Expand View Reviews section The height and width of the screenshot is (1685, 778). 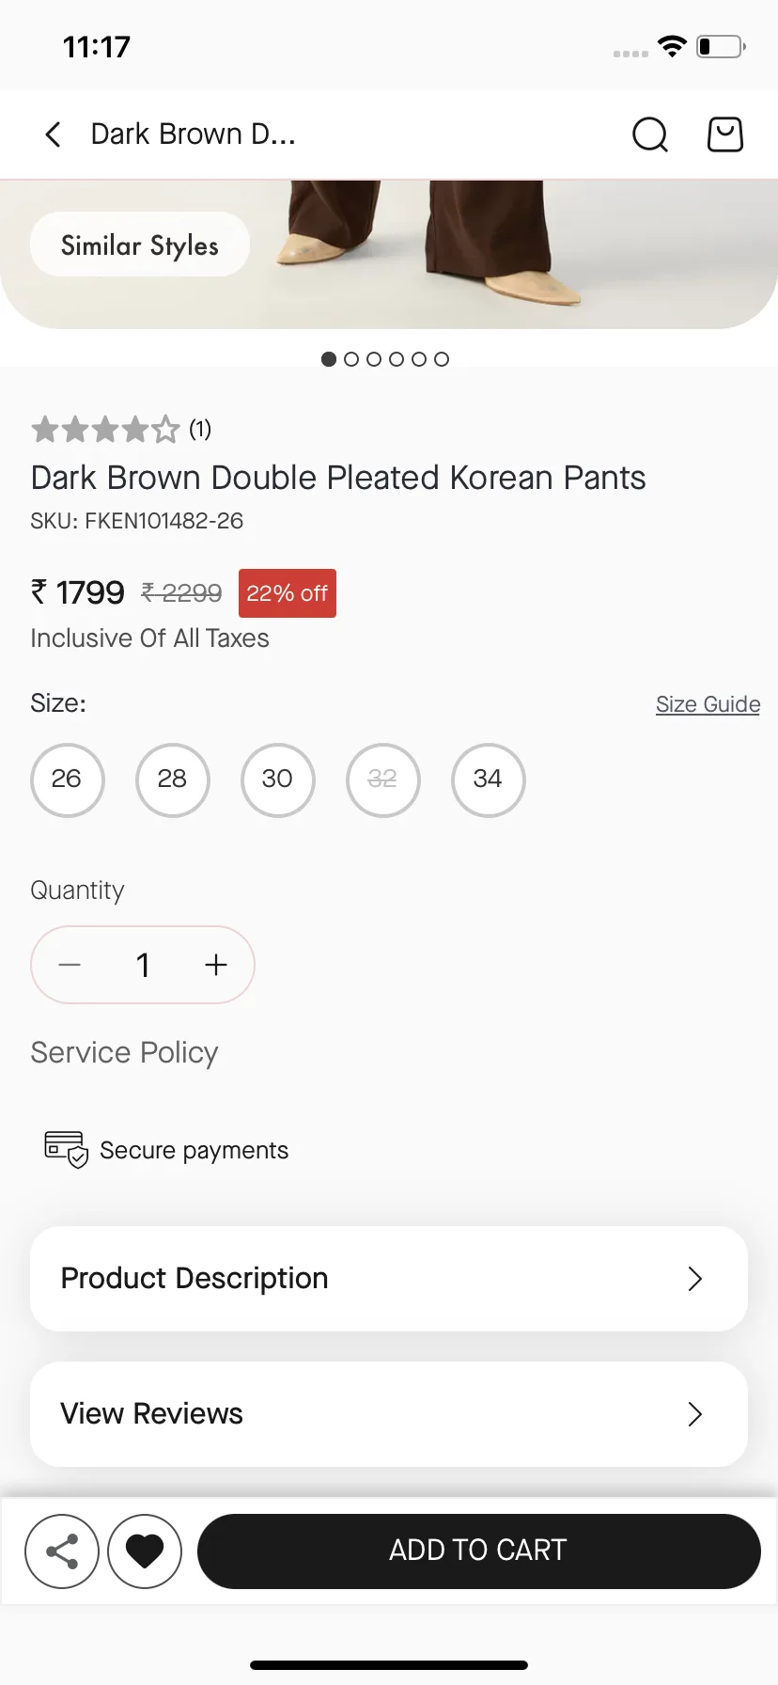tap(389, 1414)
